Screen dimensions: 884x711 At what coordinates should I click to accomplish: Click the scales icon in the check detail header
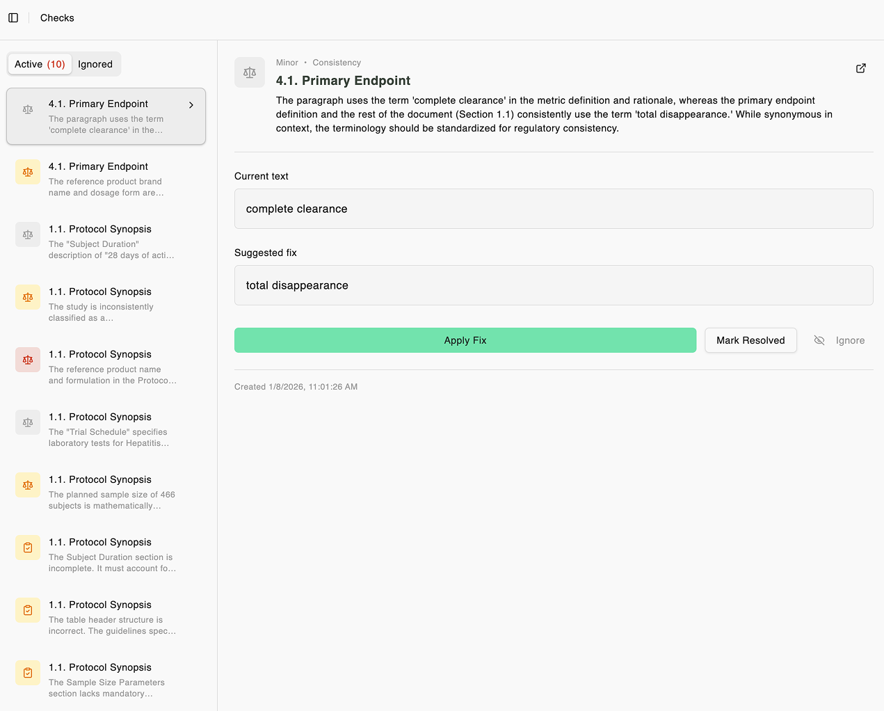[250, 72]
